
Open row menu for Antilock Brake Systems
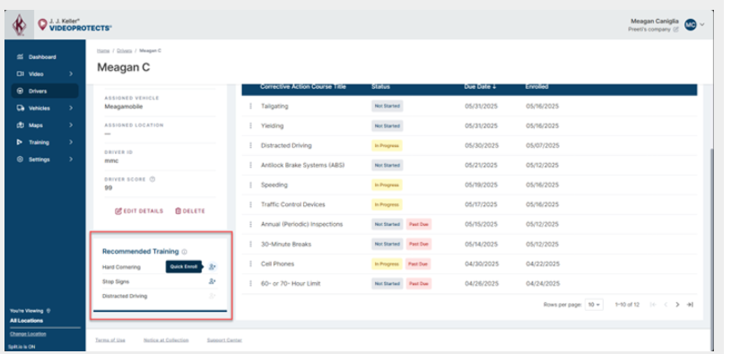(250, 165)
